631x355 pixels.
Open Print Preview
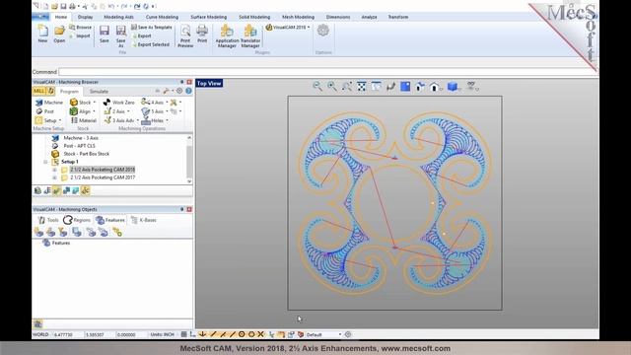click(x=185, y=35)
